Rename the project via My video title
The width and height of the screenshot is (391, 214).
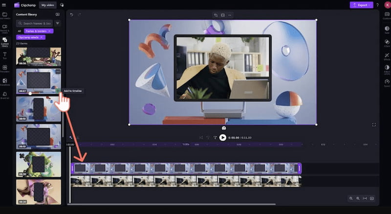click(47, 5)
